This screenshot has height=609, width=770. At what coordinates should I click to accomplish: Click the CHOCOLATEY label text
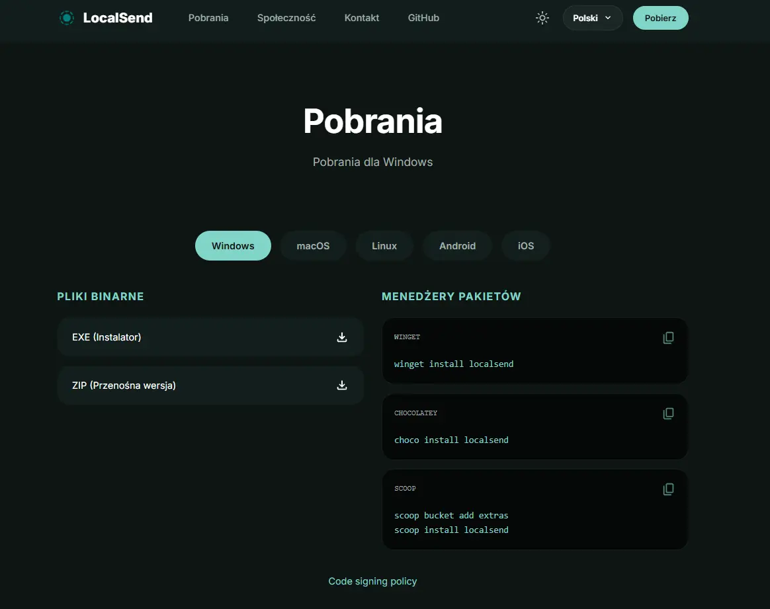pos(415,413)
